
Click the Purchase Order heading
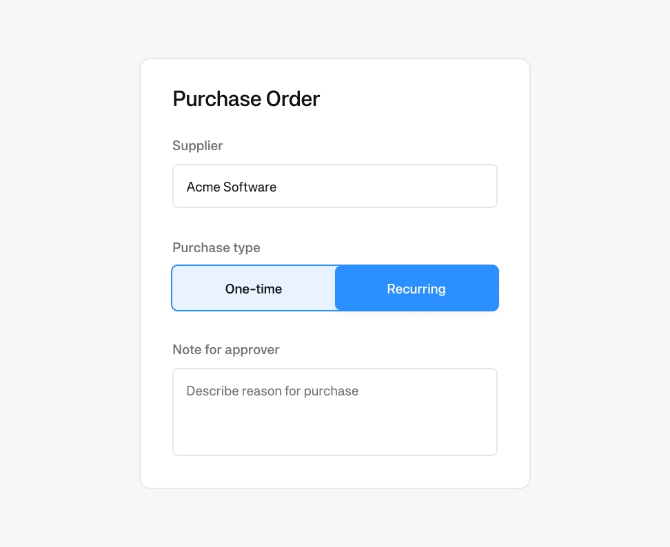tap(246, 99)
